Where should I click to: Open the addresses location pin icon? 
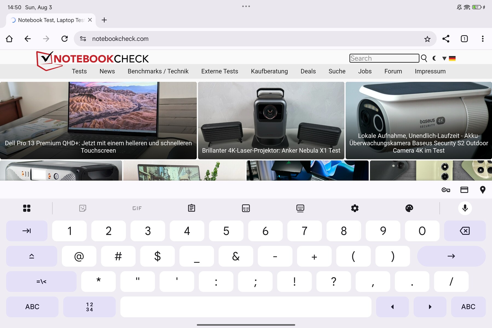click(x=483, y=190)
